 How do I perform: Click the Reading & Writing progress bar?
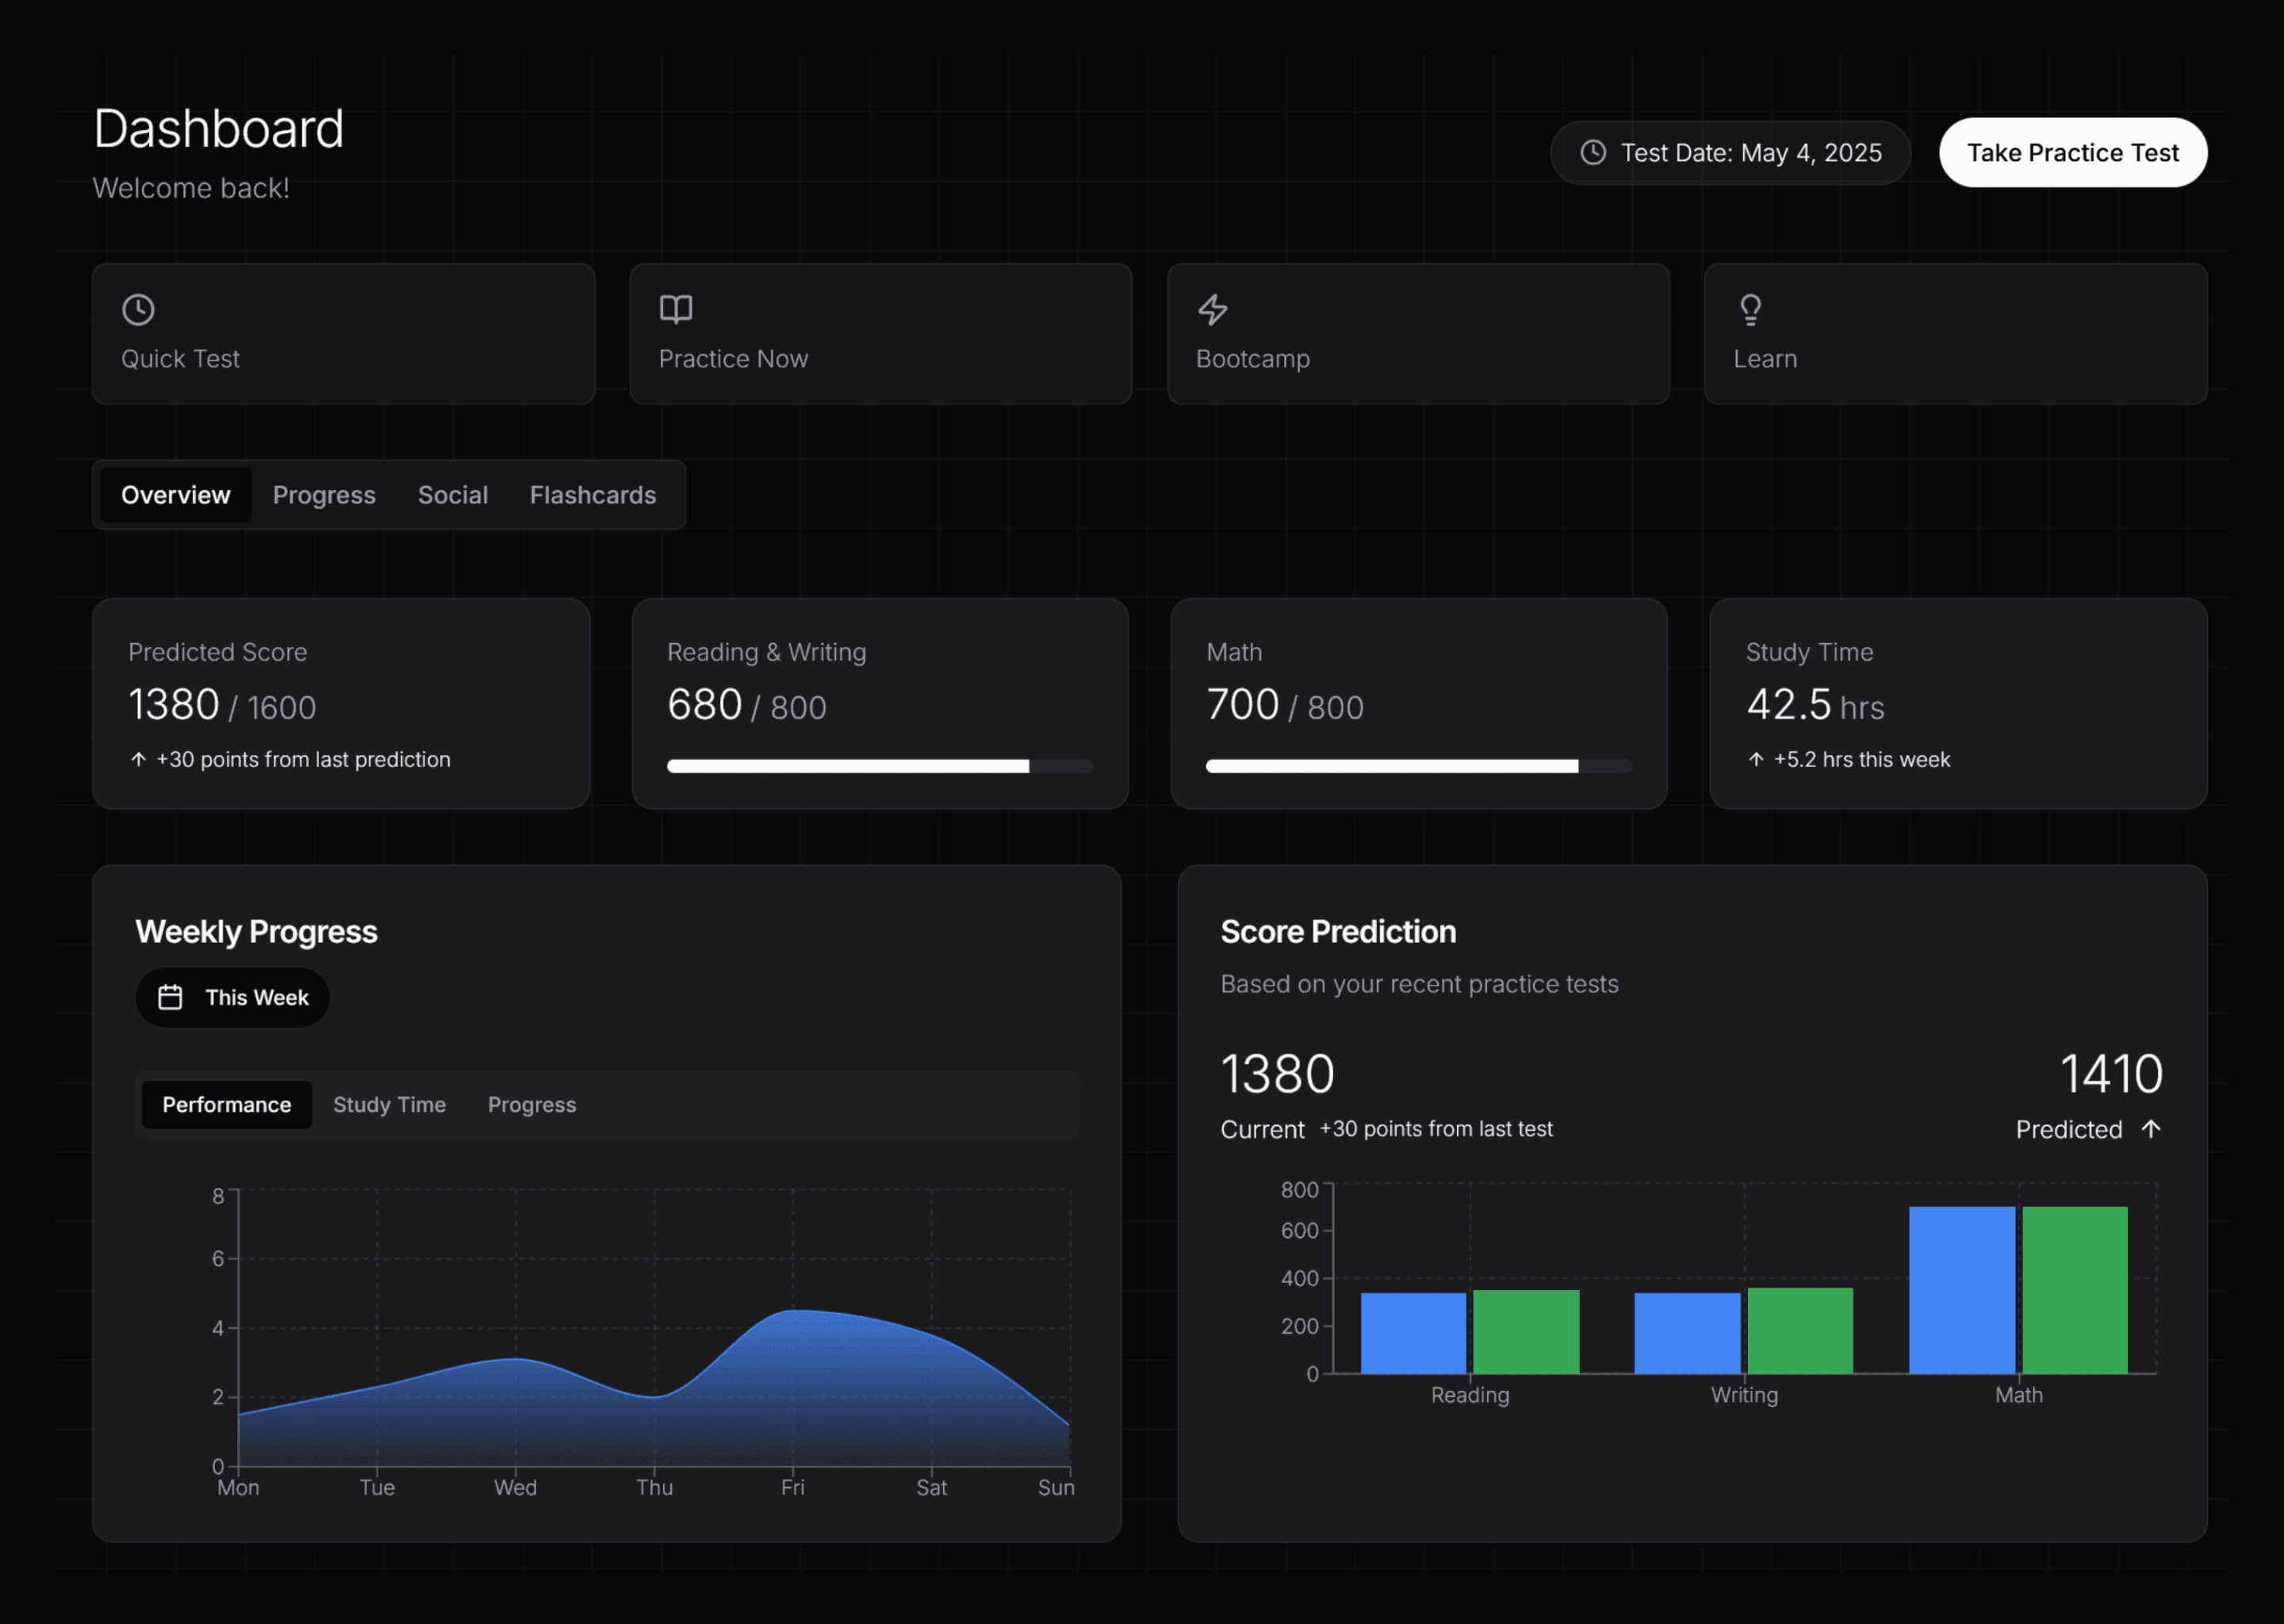[x=880, y=766]
